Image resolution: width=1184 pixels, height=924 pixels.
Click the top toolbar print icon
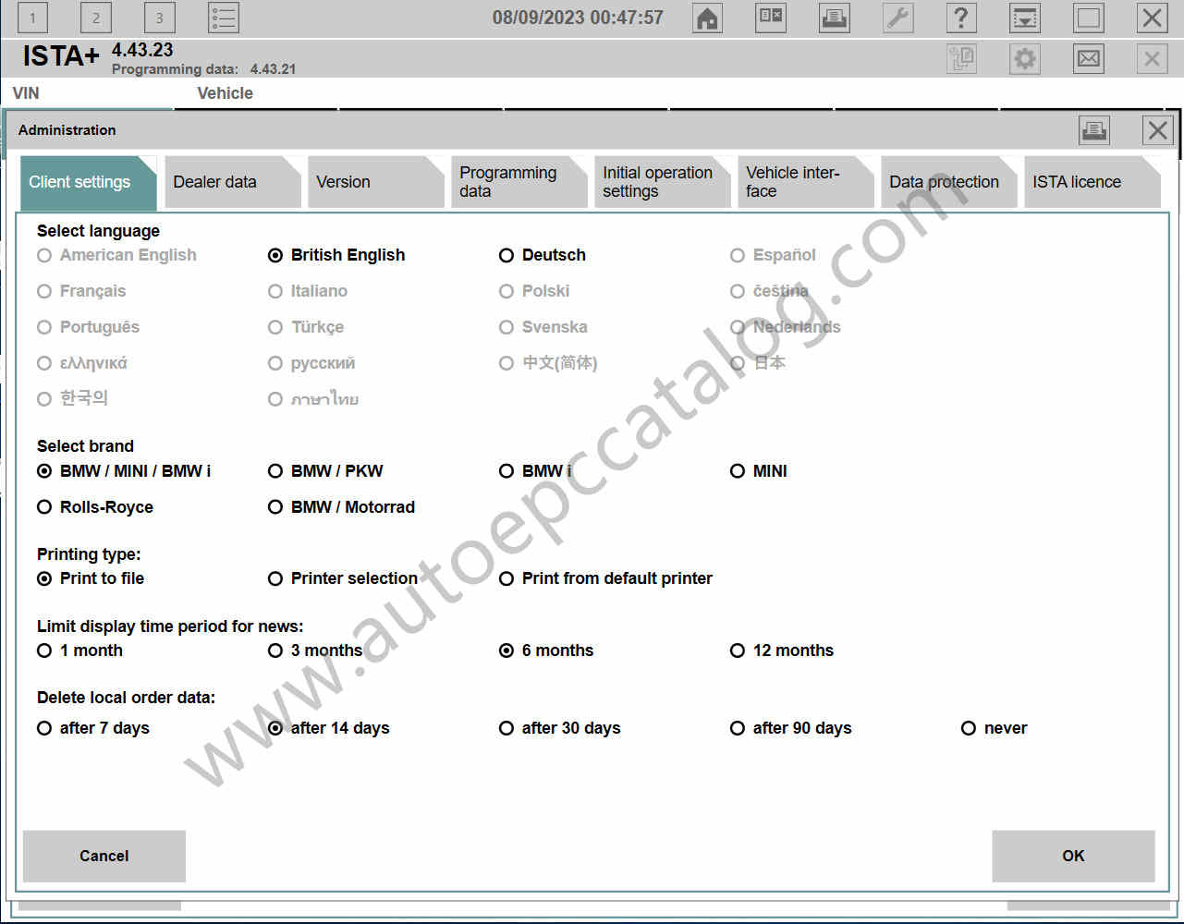click(835, 18)
